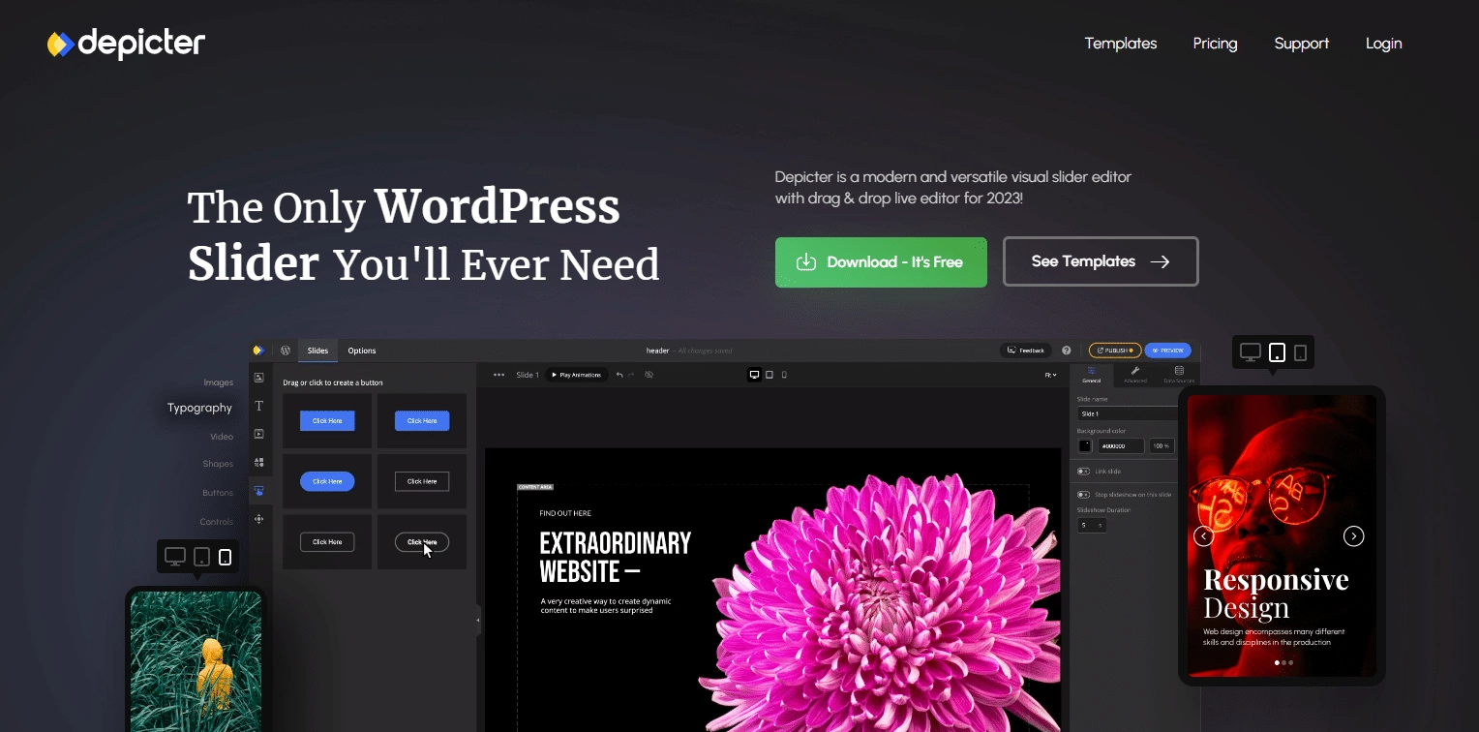Select tablet view in editor toolbar
Screen dimensions: 1479x732
click(770, 375)
